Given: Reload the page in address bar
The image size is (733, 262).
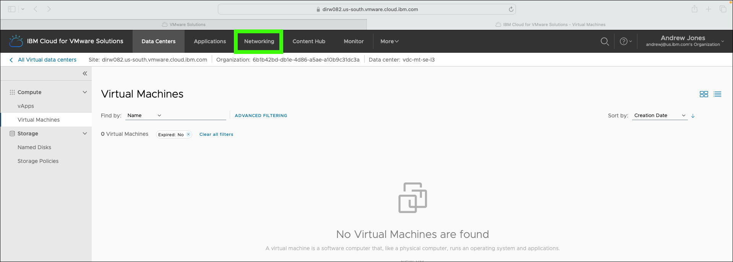Looking at the screenshot, I should [511, 9].
